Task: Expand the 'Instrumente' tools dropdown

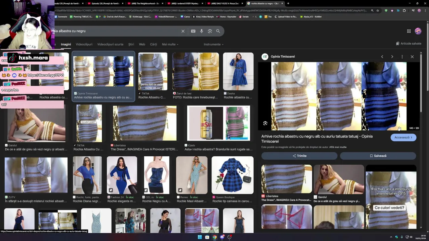Action: pyautogui.click(x=213, y=44)
